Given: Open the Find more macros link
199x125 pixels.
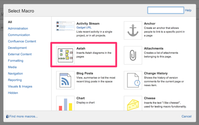Looking at the screenshot, I should 23,116.
